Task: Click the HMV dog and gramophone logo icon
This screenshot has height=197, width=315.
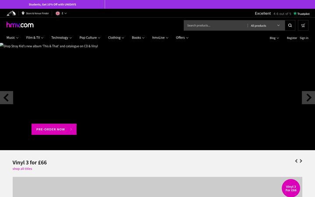Action: click(x=11, y=13)
